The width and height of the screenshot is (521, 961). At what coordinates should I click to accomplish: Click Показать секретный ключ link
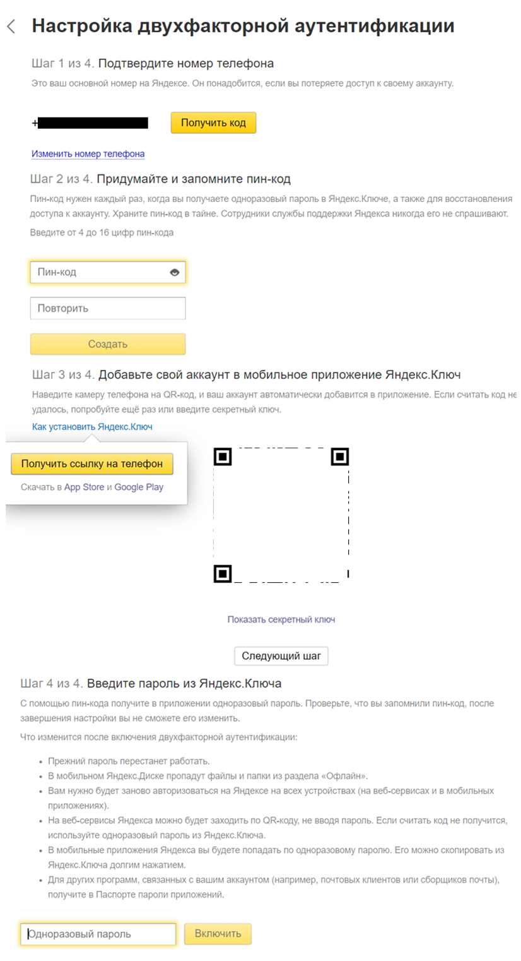tap(281, 619)
